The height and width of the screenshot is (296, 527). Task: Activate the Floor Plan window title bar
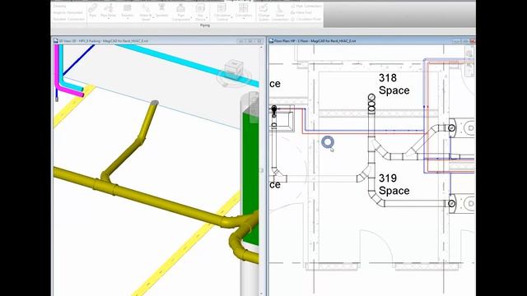(x=371, y=41)
